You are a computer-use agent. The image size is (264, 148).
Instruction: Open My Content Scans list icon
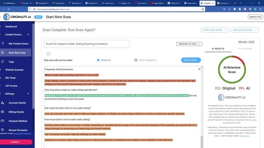(x=2, y=44)
